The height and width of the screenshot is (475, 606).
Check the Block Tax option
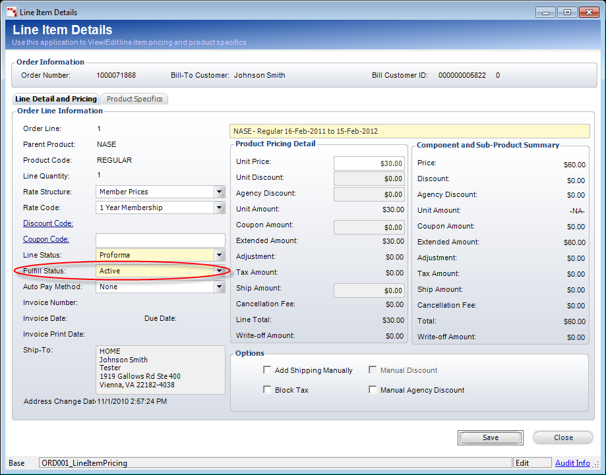pyautogui.click(x=267, y=390)
